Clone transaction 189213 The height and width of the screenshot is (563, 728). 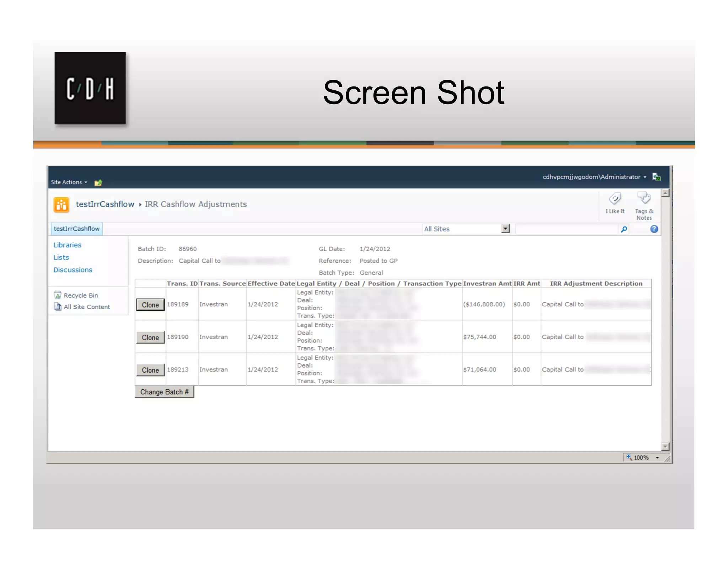pyautogui.click(x=150, y=370)
